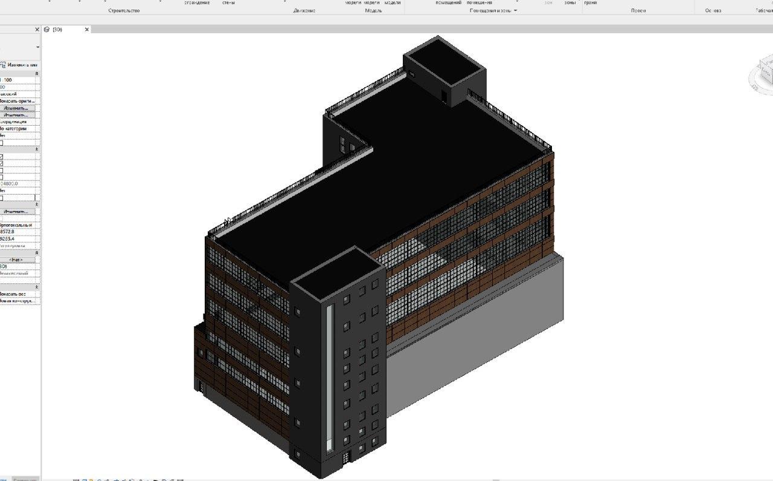Collapse the section above Показать все
Screen dimensions: 773x481
37,286
